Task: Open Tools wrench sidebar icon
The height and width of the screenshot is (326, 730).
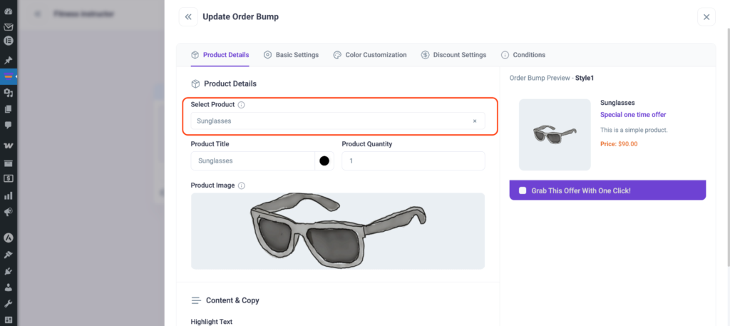Action: pos(8,304)
